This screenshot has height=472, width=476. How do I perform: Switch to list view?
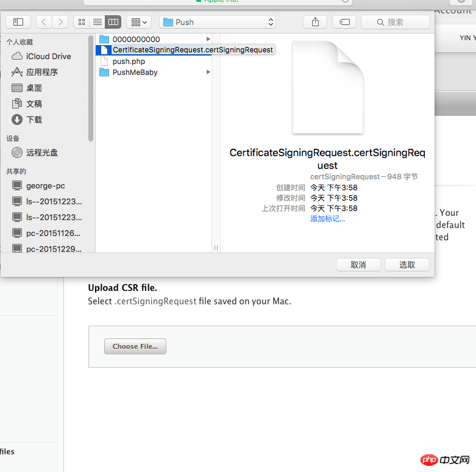click(x=98, y=22)
